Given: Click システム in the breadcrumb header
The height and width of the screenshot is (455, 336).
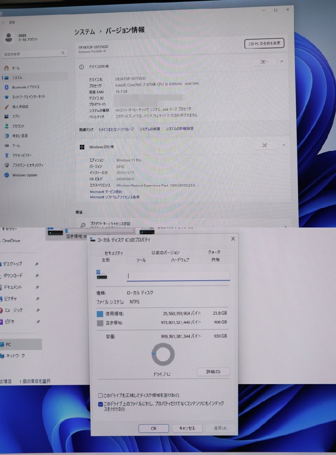Looking at the screenshot, I should pyautogui.click(x=84, y=31).
